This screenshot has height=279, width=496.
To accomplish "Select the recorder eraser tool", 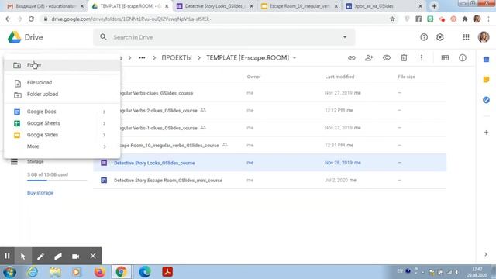I will [58, 256].
